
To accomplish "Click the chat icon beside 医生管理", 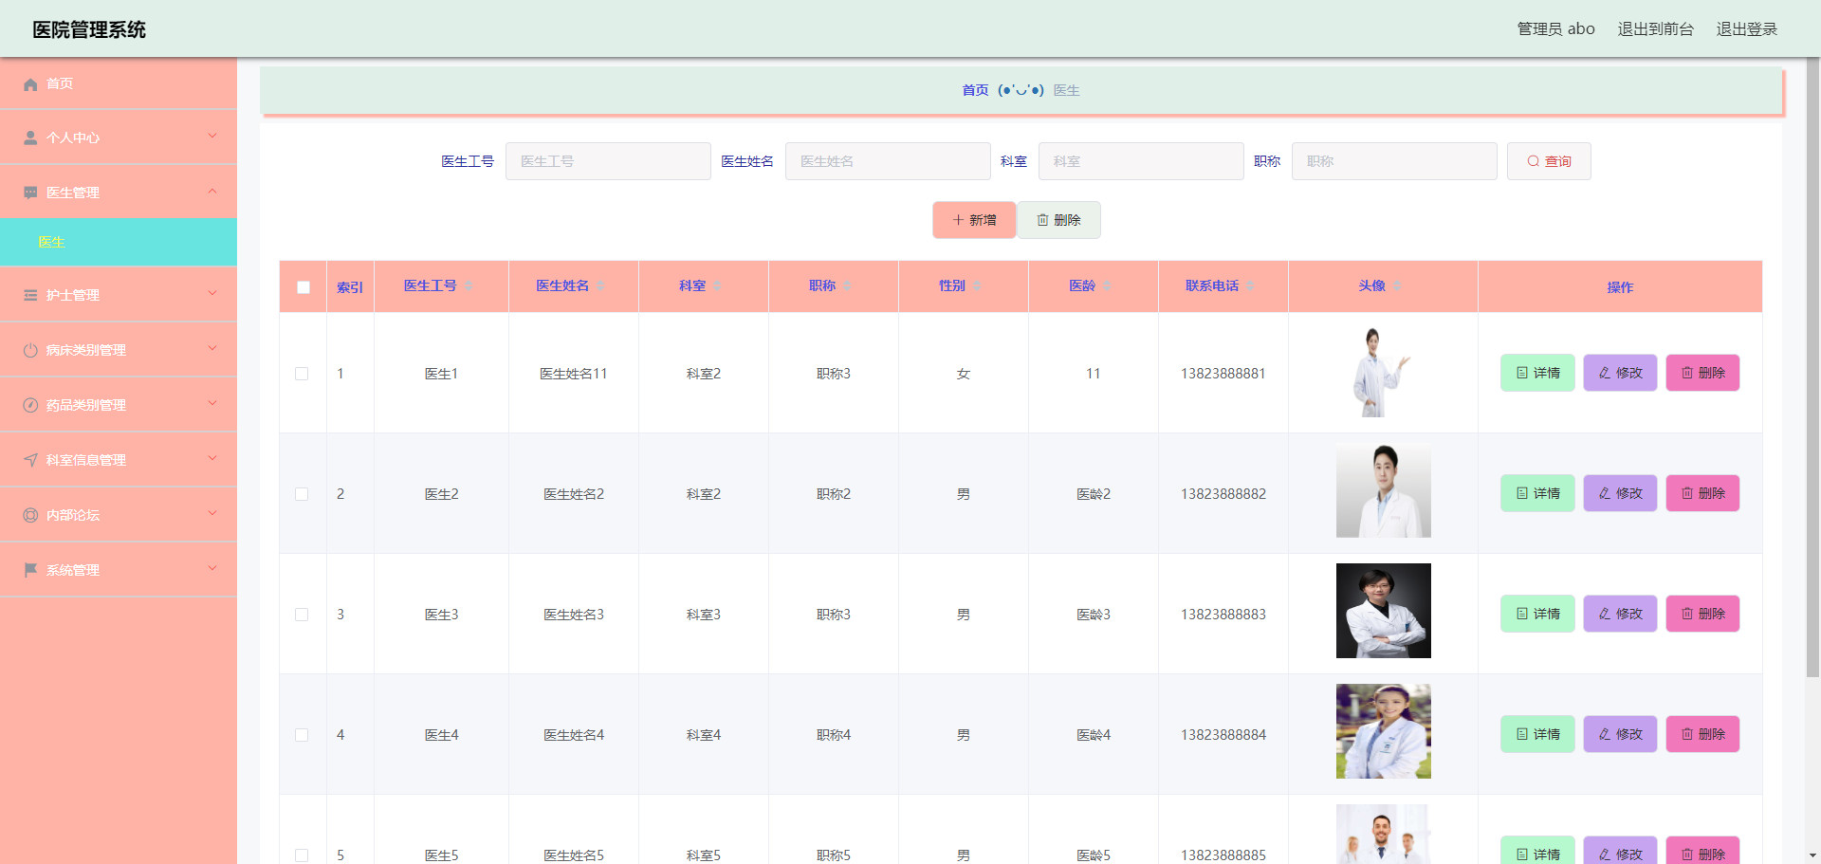I will [30, 193].
